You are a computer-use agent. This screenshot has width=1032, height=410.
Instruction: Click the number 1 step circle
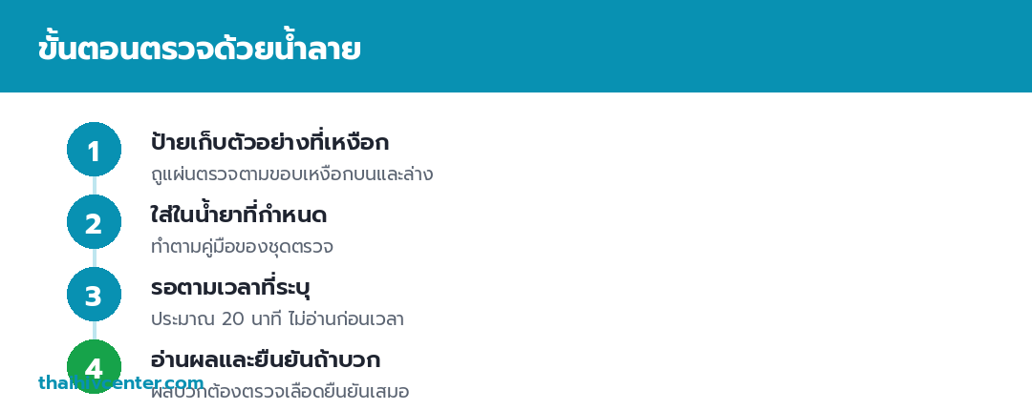[x=94, y=149]
